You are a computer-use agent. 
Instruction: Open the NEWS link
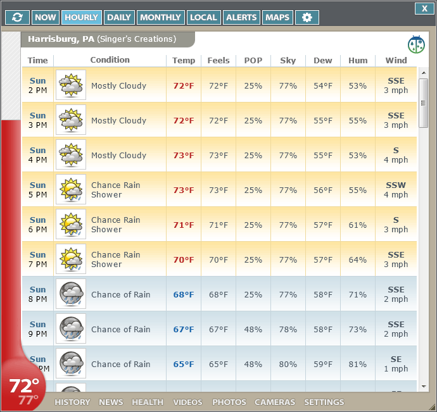click(x=111, y=403)
